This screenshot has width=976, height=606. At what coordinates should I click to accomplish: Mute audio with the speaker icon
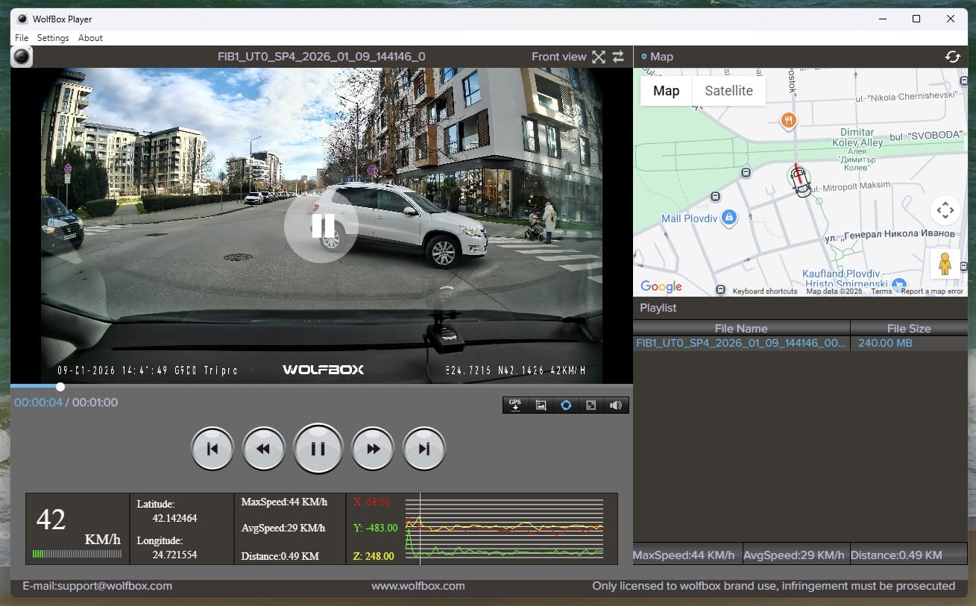(x=615, y=405)
